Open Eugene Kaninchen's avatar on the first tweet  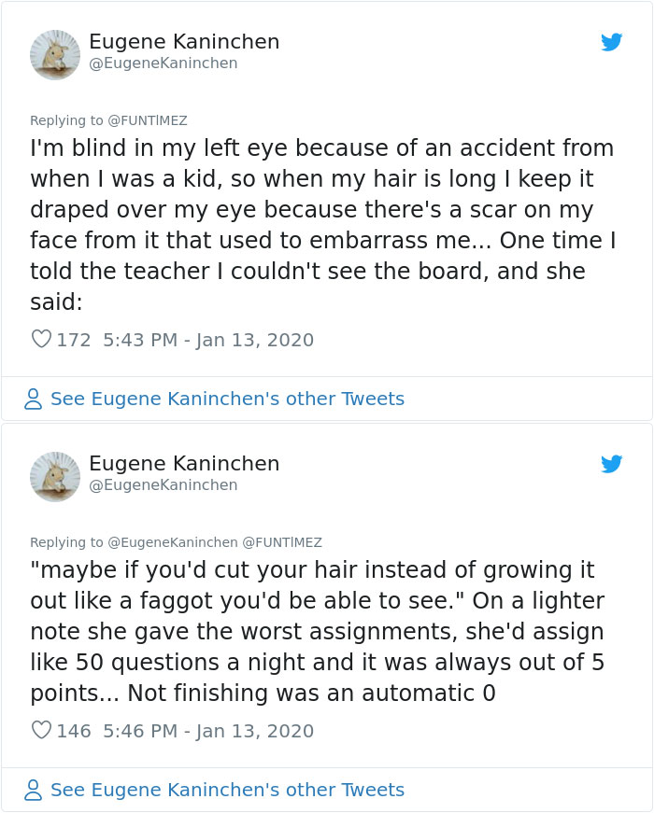[55, 54]
